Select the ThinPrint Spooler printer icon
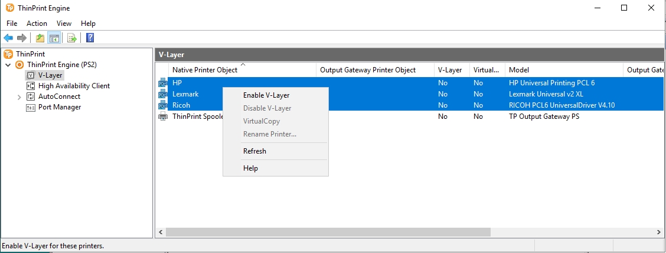The width and height of the screenshot is (666, 253). (x=163, y=116)
